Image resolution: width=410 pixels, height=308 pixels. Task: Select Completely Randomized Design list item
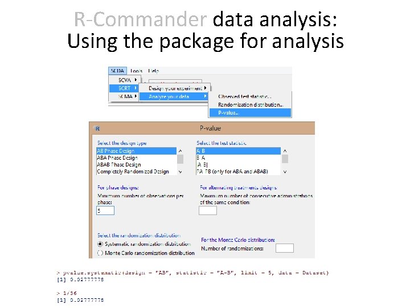[x=133, y=172]
